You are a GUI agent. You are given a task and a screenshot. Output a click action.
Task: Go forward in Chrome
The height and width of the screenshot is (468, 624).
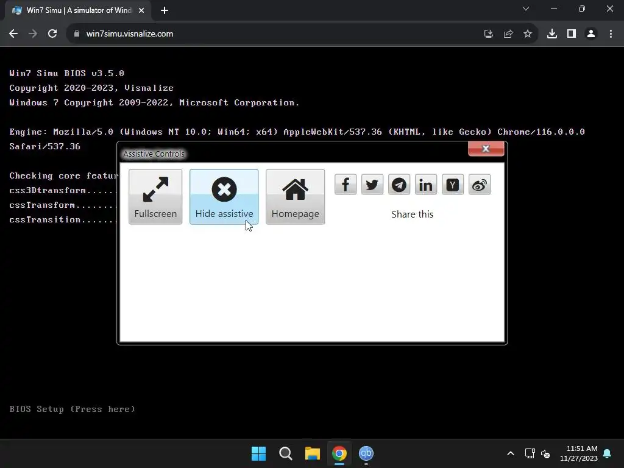(x=33, y=34)
